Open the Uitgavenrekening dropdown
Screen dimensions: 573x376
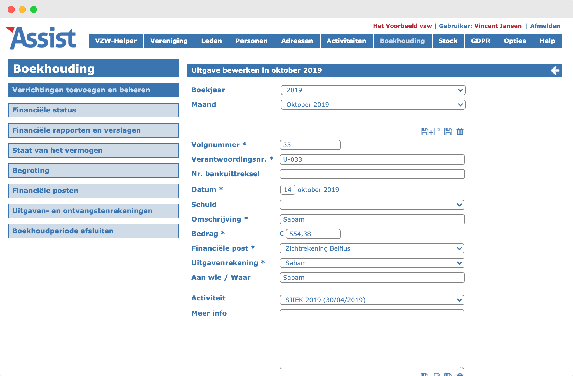(x=372, y=263)
